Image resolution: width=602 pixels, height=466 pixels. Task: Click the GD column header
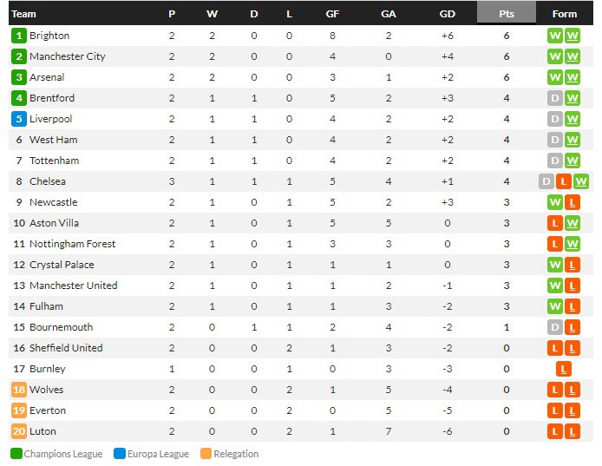point(448,13)
